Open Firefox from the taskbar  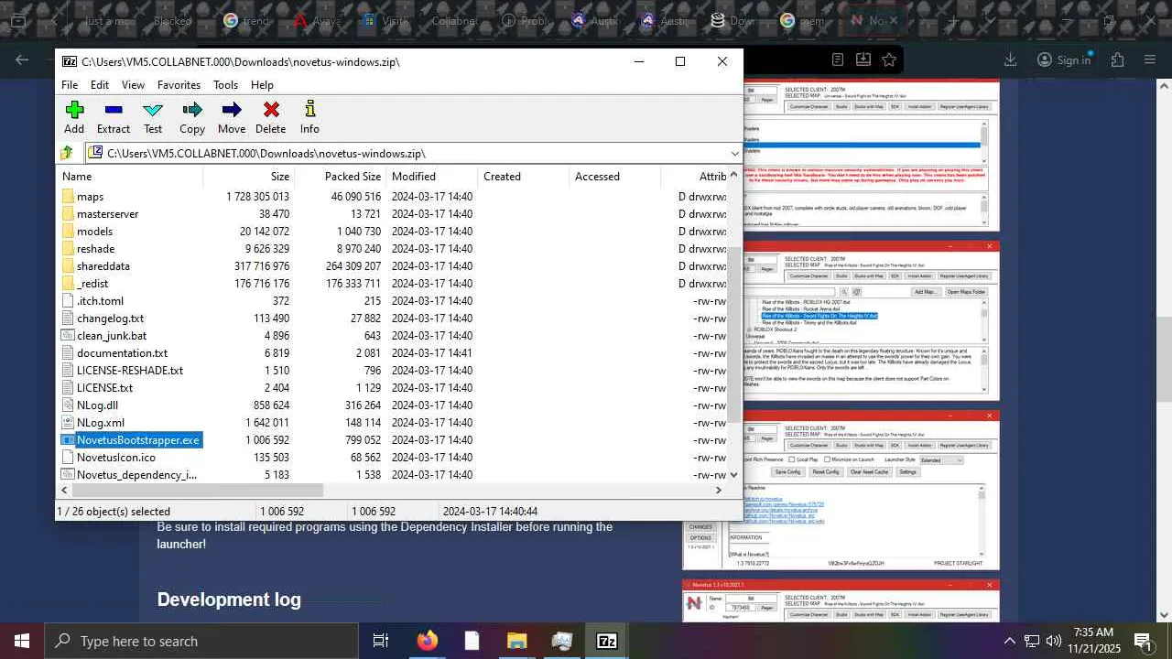[x=427, y=641]
